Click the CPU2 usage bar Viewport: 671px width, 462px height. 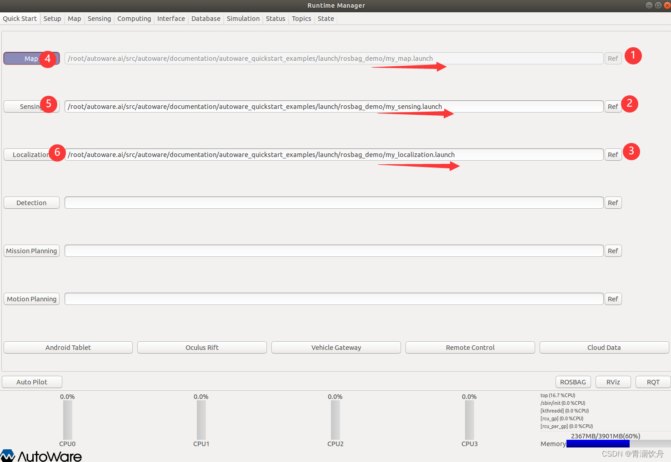pyautogui.click(x=335, y=420)
